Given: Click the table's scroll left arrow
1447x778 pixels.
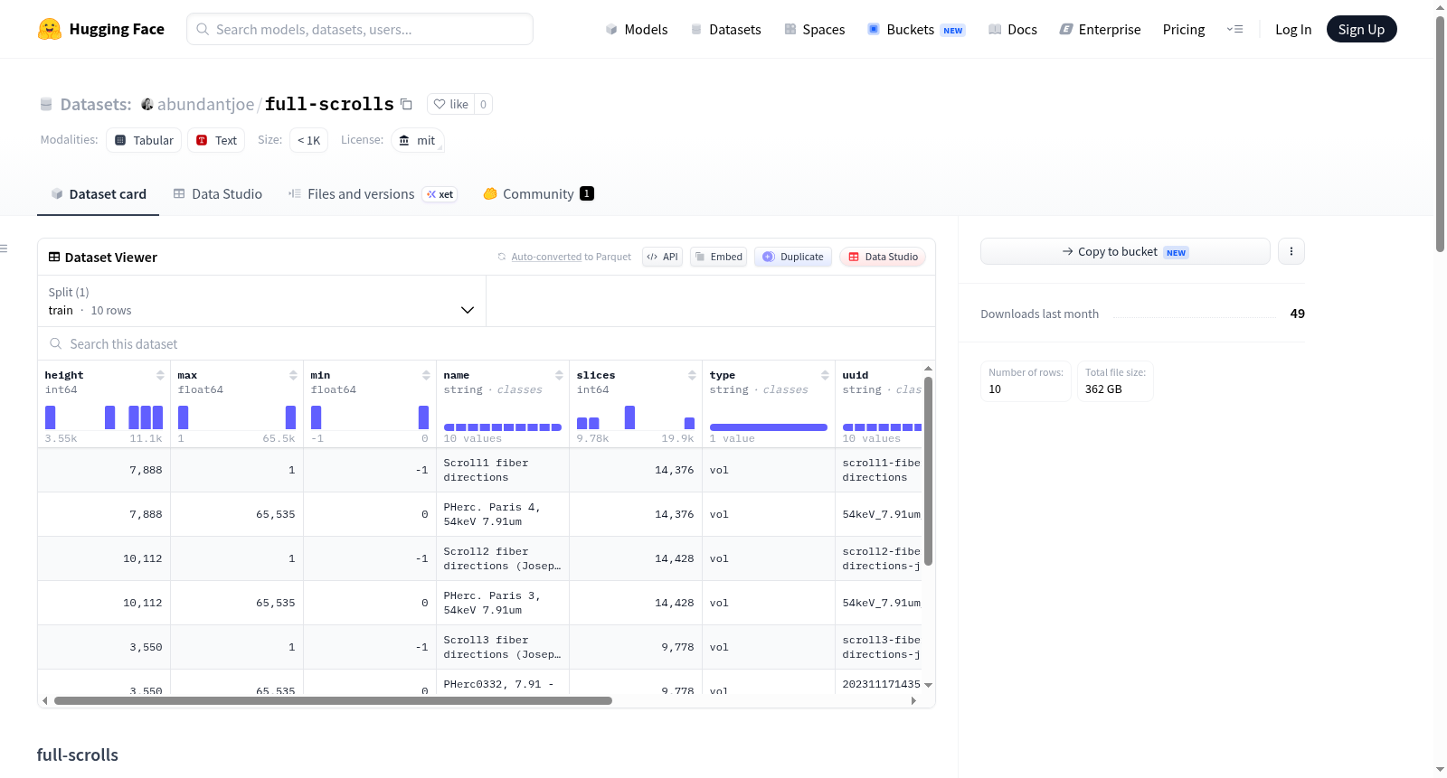Looking at the screenshot, I should [45, 700].
